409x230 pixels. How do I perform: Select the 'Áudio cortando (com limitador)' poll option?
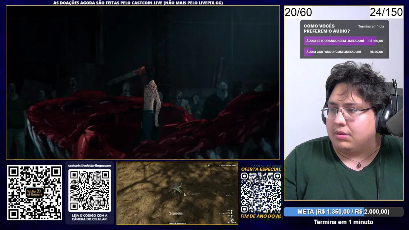coord(344,52)
